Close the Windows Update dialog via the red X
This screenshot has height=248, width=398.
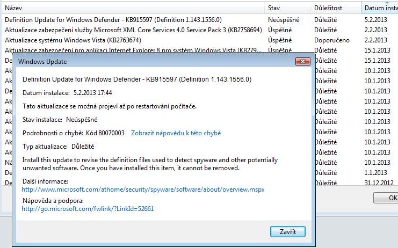point(303,61)
